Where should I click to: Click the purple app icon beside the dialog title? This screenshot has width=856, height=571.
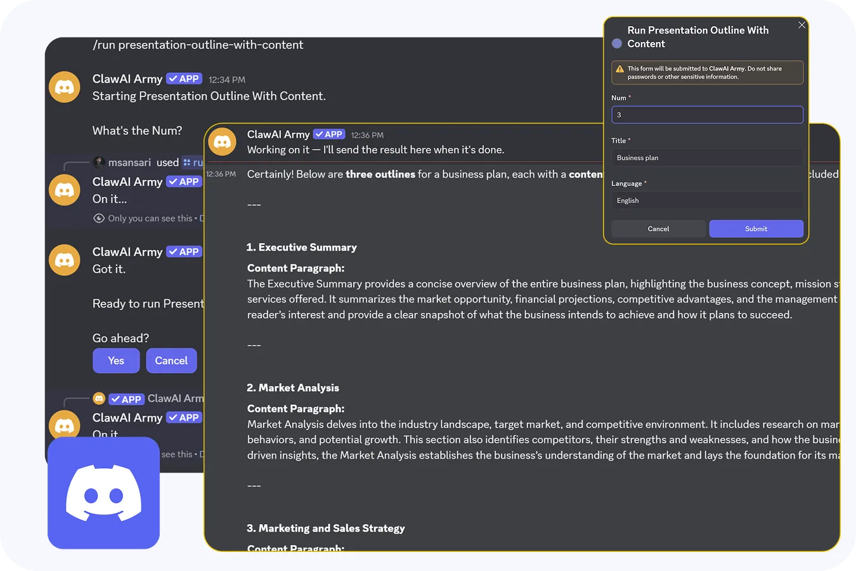(x=617, y=44)
